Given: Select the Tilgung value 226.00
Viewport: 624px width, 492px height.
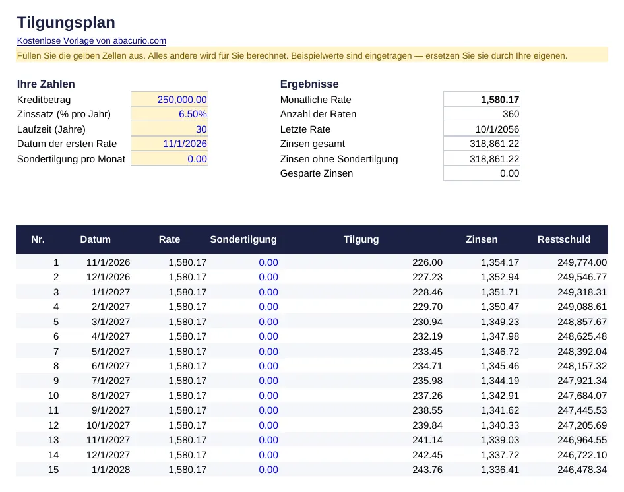Looking at the screenshot, I should pyautogui.click(x=427, y=262).
